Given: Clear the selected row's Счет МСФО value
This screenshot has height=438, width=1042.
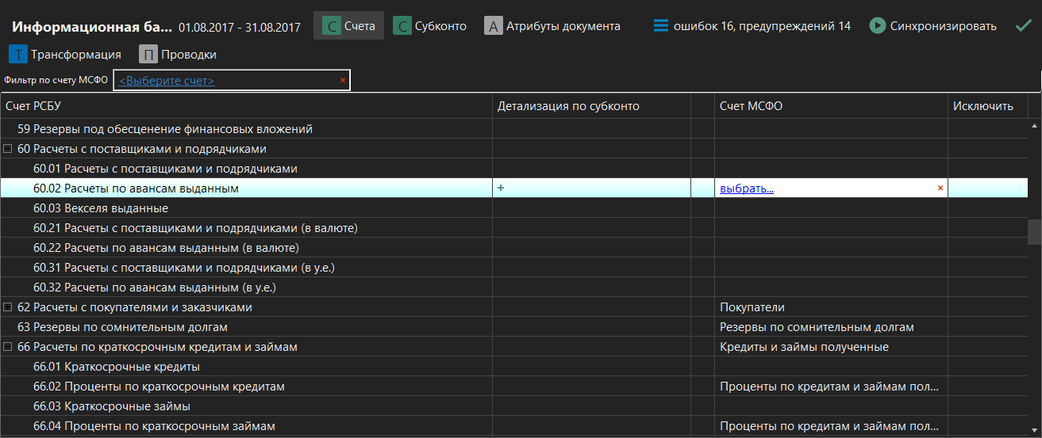Looking at the screenshot, I should coord(940,188).
